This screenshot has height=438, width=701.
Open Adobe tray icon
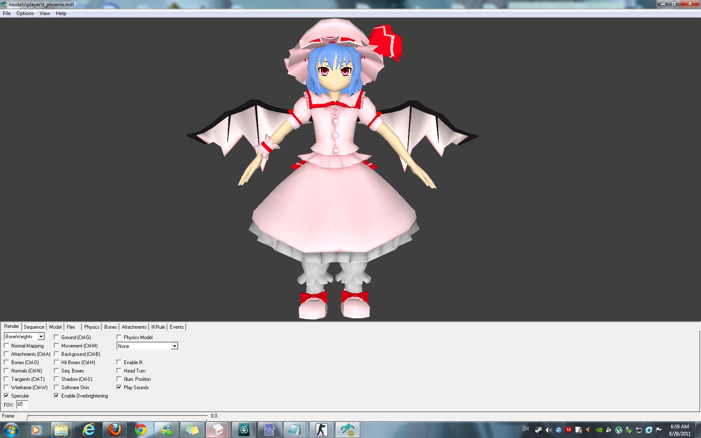pos(568,430)
